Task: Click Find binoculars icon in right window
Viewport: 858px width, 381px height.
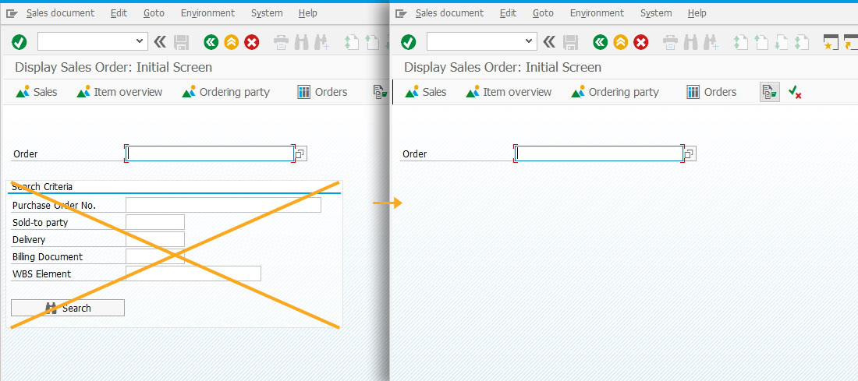Action: coord(690,42)
